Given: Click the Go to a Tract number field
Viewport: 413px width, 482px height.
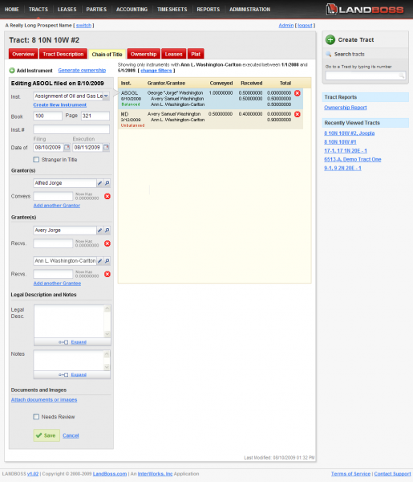Looking at the screenshot, I should 366,76.
